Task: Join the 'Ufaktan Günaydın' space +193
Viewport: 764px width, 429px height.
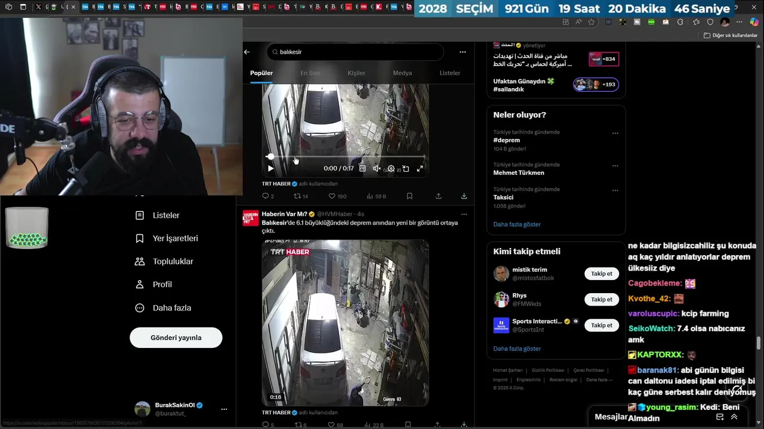Action: pyautogui.click(x=596, y=85)
